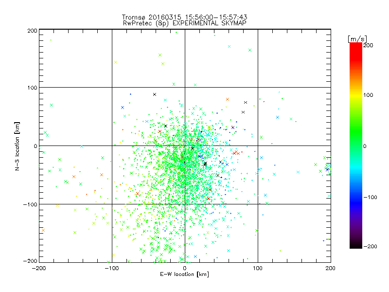Select the N-S axis tick label 200
Screen dimensions: 389x292
[x=32, y=31]
